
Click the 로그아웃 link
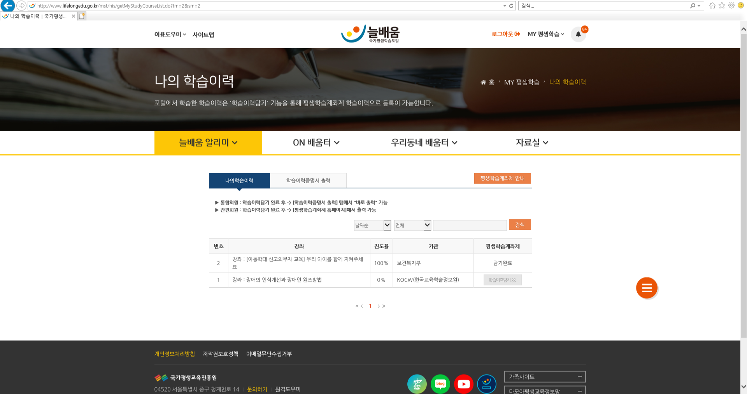pyautogui.click(x=506, y=34)
